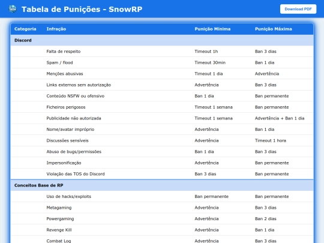324x243 pixels.
Task: Click the SnowRP logo icon
Action: (x=13, y=9)
